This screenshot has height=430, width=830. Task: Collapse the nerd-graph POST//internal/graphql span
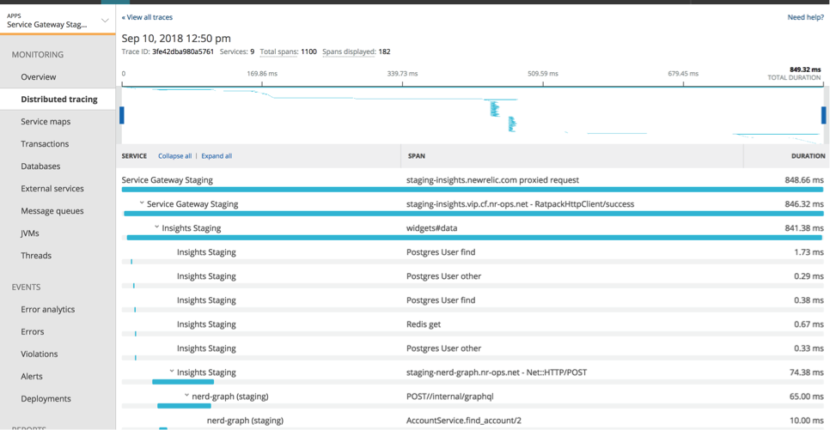pyautogui.click(x=186, y=396)
